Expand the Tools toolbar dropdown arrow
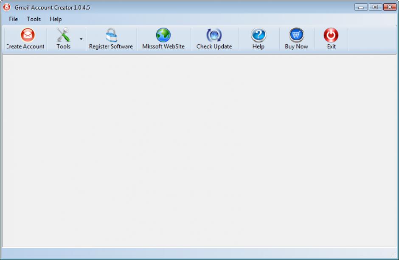Viewport: 399px width, 260px height. coord(81,39)
